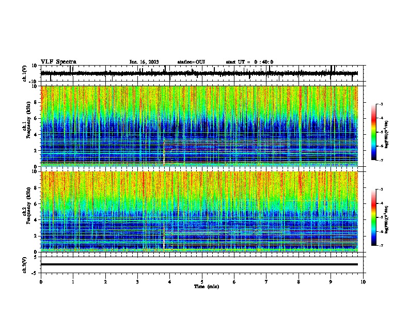Click the ch.1 spectrogram colorbar

pyautogui.click(x=374, y=132)
